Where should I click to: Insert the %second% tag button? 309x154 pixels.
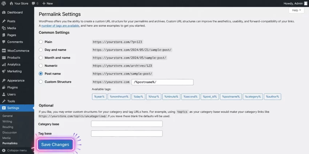190,97
